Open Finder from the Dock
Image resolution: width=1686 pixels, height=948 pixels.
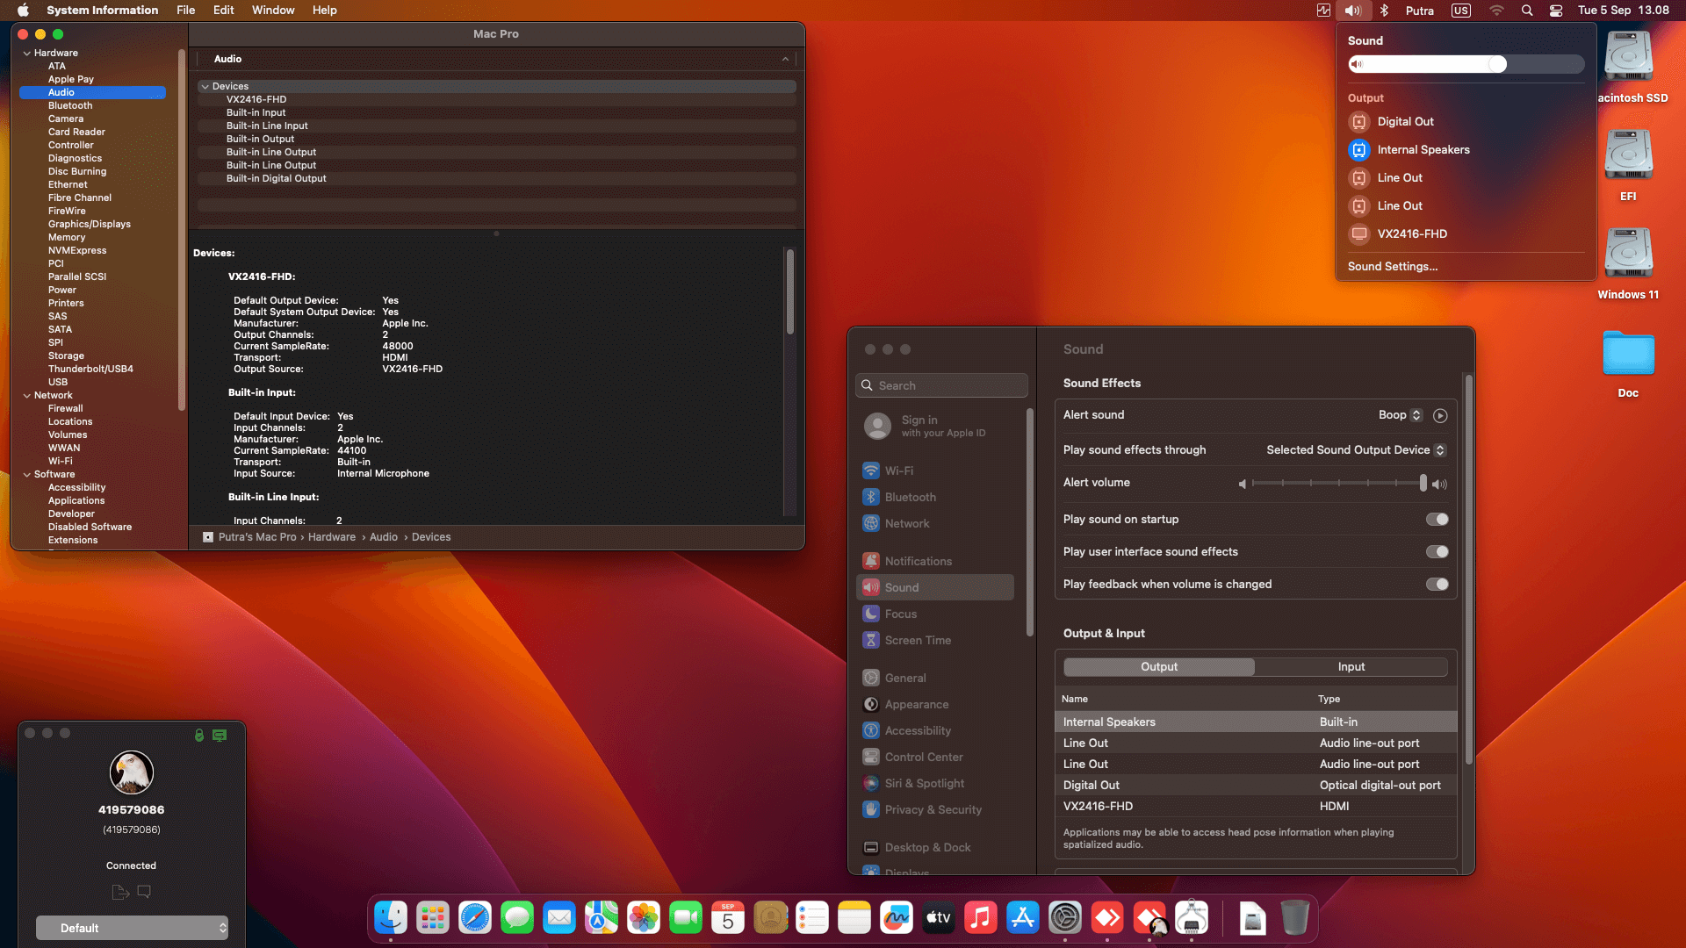(x=391, y=918)
